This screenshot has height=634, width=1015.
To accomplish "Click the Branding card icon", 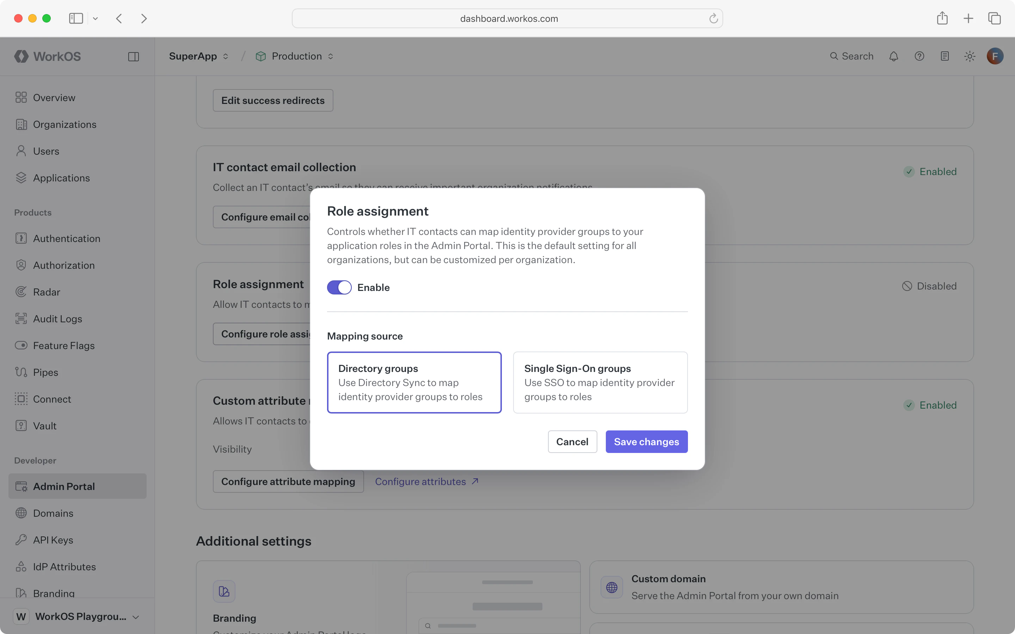I will click(224, 591).
